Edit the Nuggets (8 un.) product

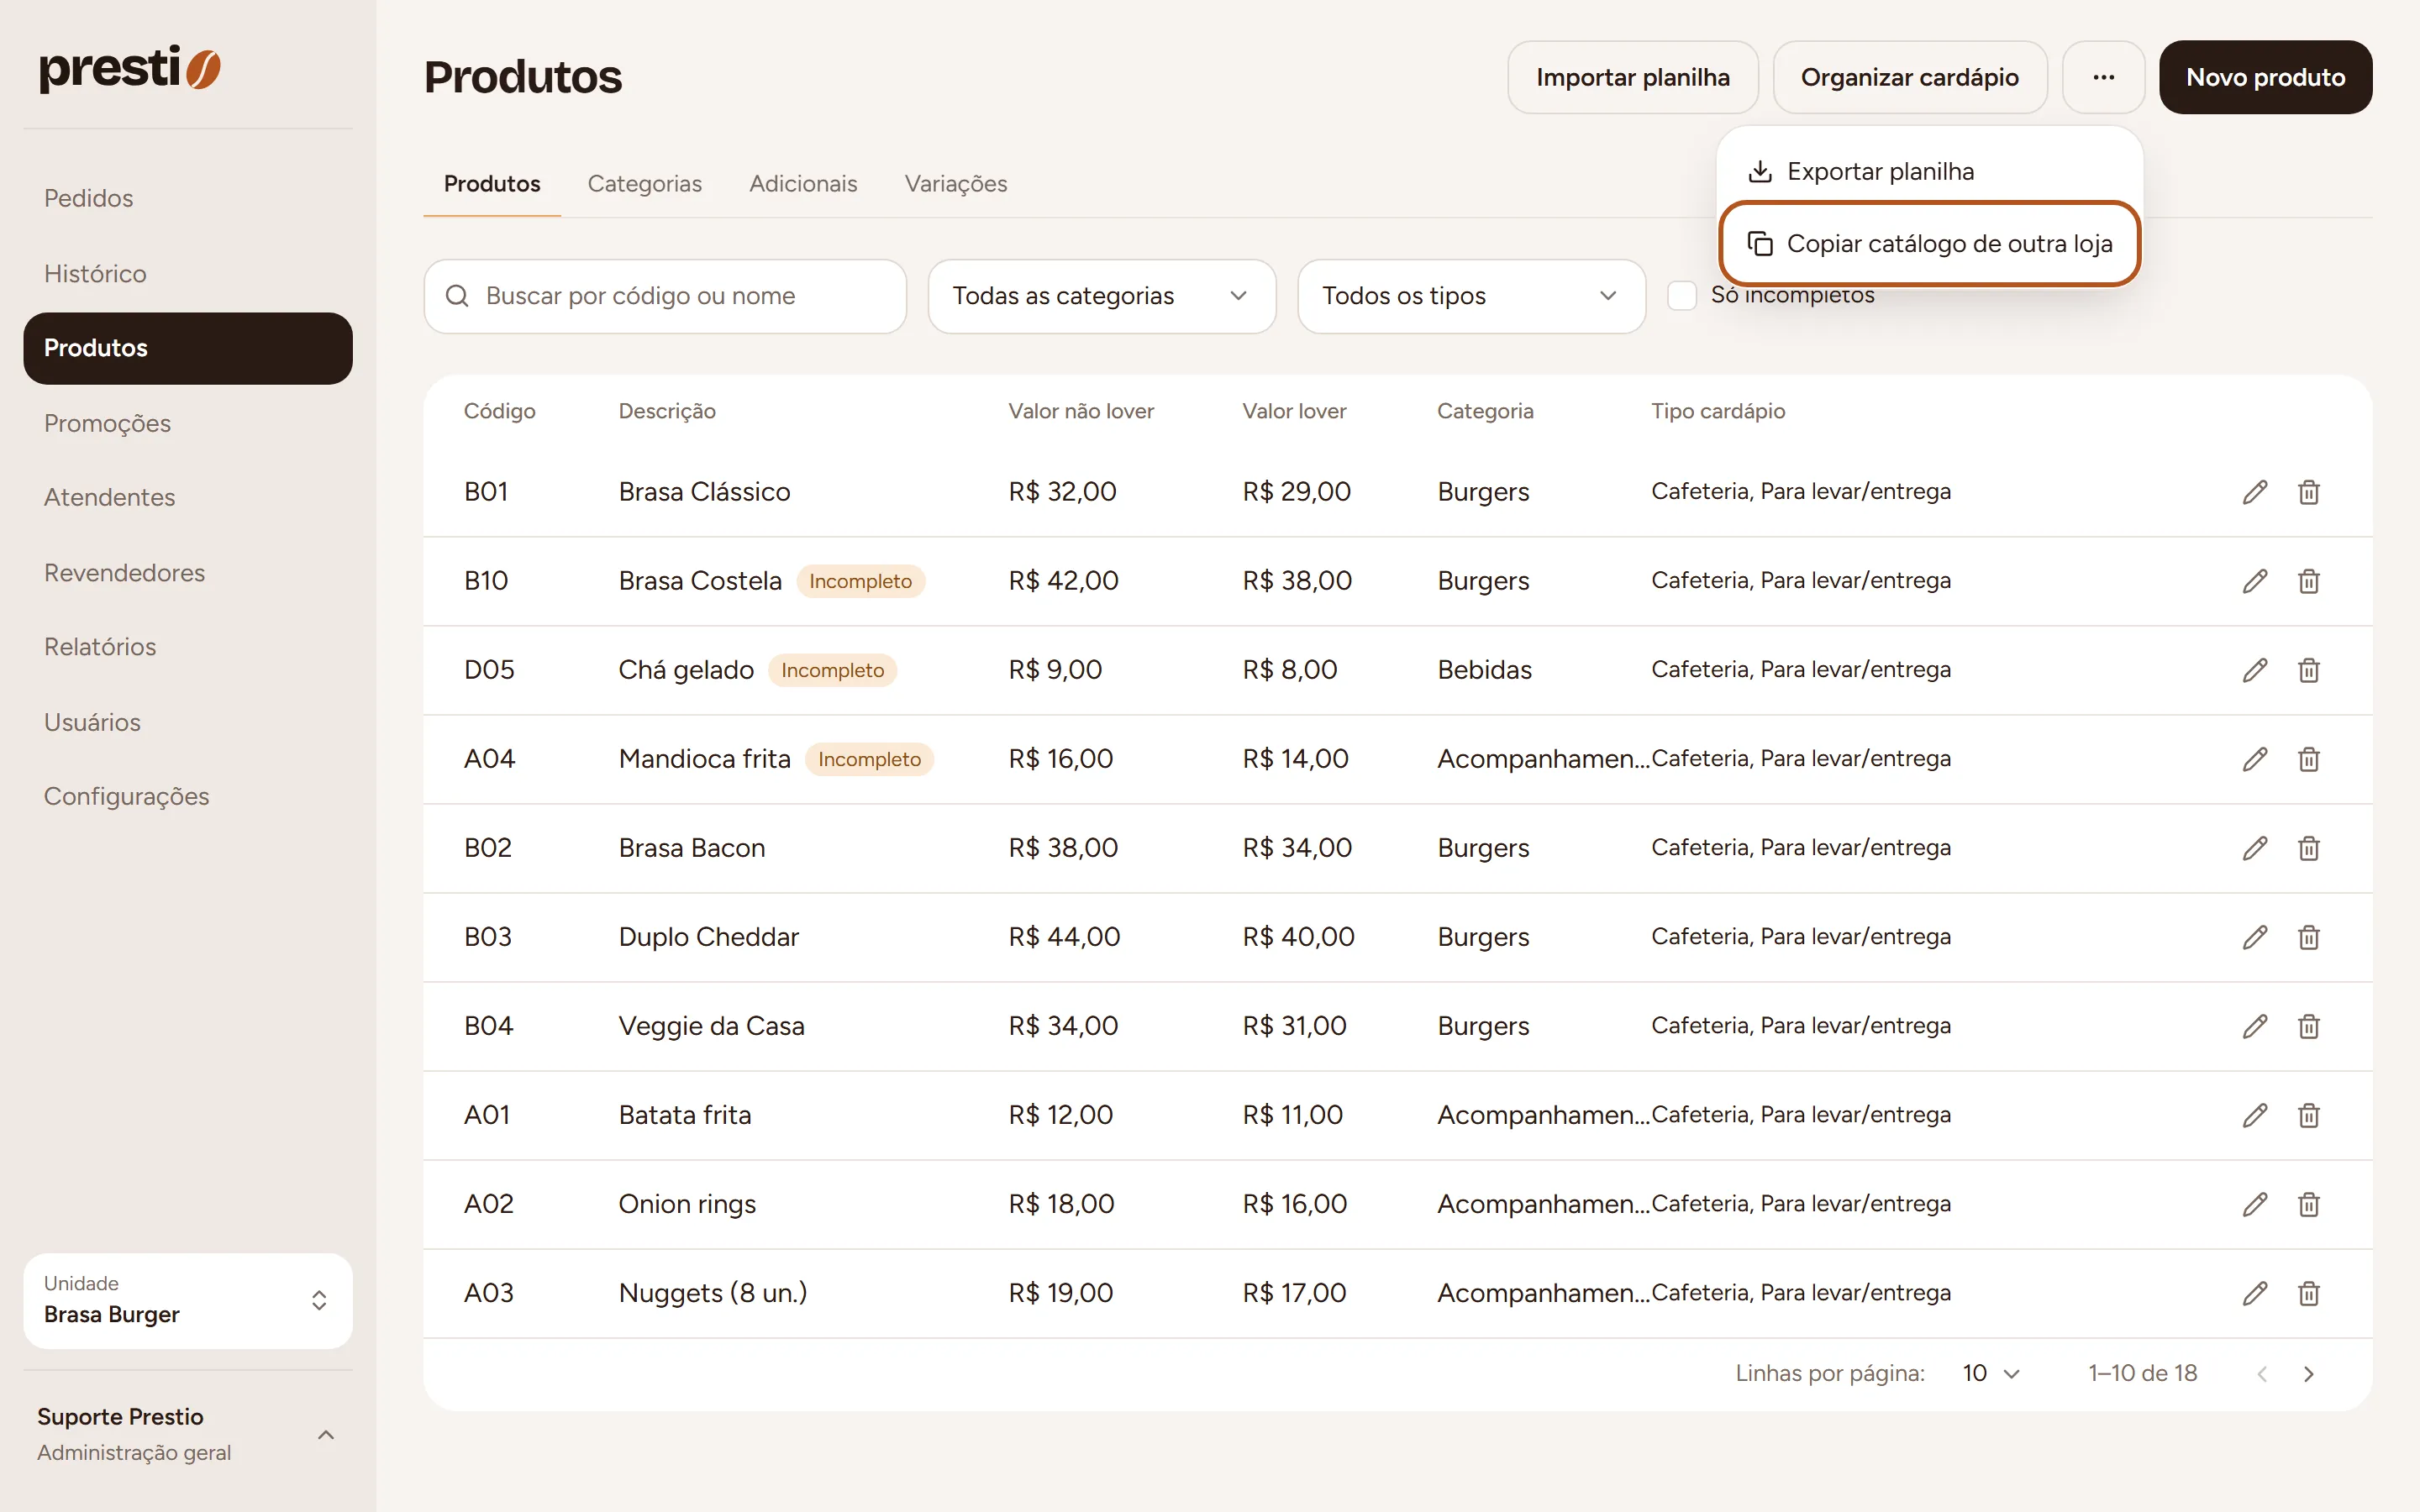[x=2254, y=1293]
